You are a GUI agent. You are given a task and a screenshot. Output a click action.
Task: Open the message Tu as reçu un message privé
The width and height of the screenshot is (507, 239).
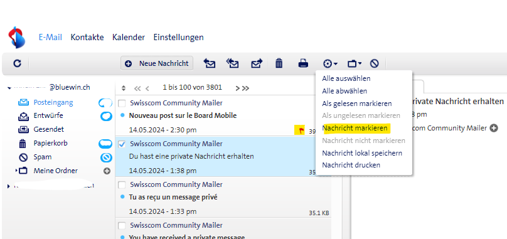pos(173,197)
